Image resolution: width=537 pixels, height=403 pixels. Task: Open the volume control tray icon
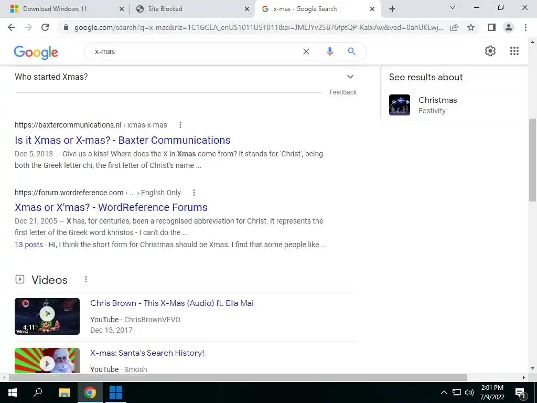click(469, 393)
